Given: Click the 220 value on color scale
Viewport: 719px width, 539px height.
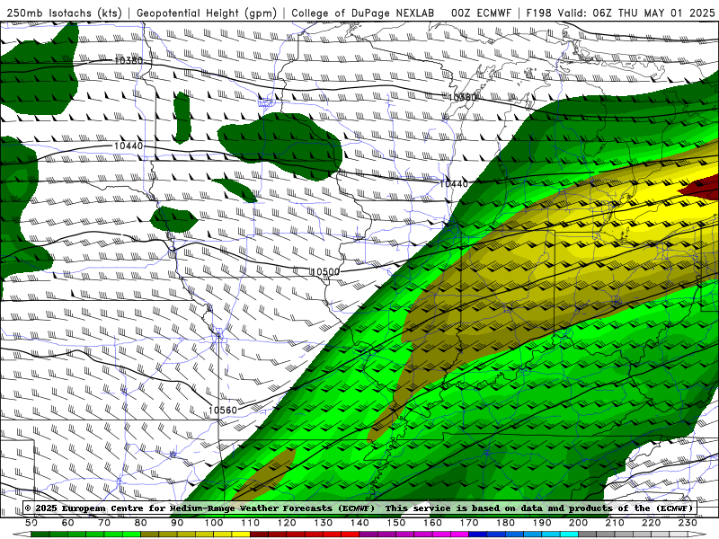Looking at the screenshot, I should (651, 523).
